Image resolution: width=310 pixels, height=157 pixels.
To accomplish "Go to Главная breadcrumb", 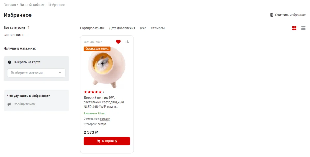I will [x=10, y=5].
